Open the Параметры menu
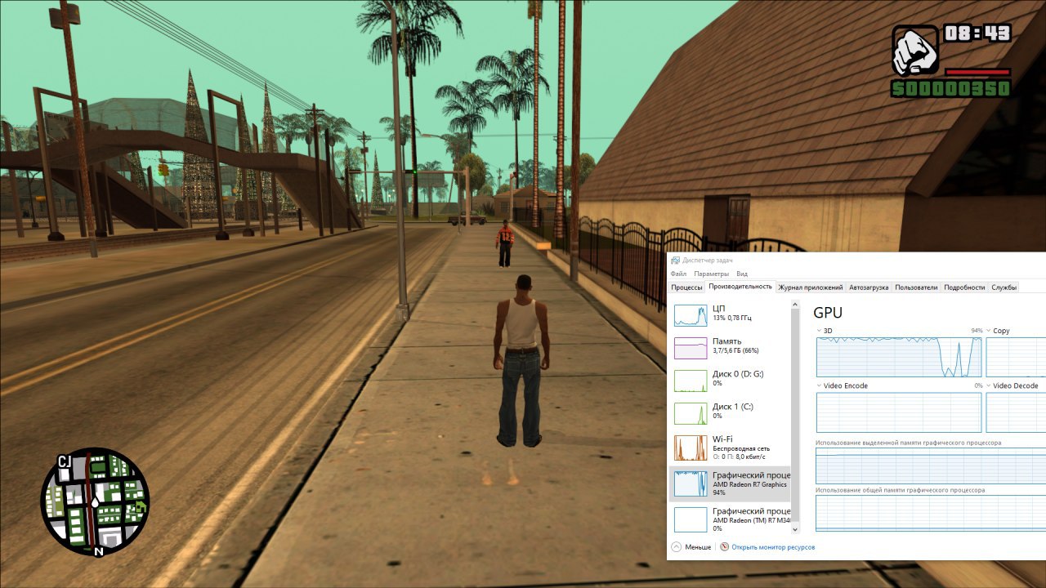Image resolution: width=1046 pixels, height=588 pixels. click(711, 274)
